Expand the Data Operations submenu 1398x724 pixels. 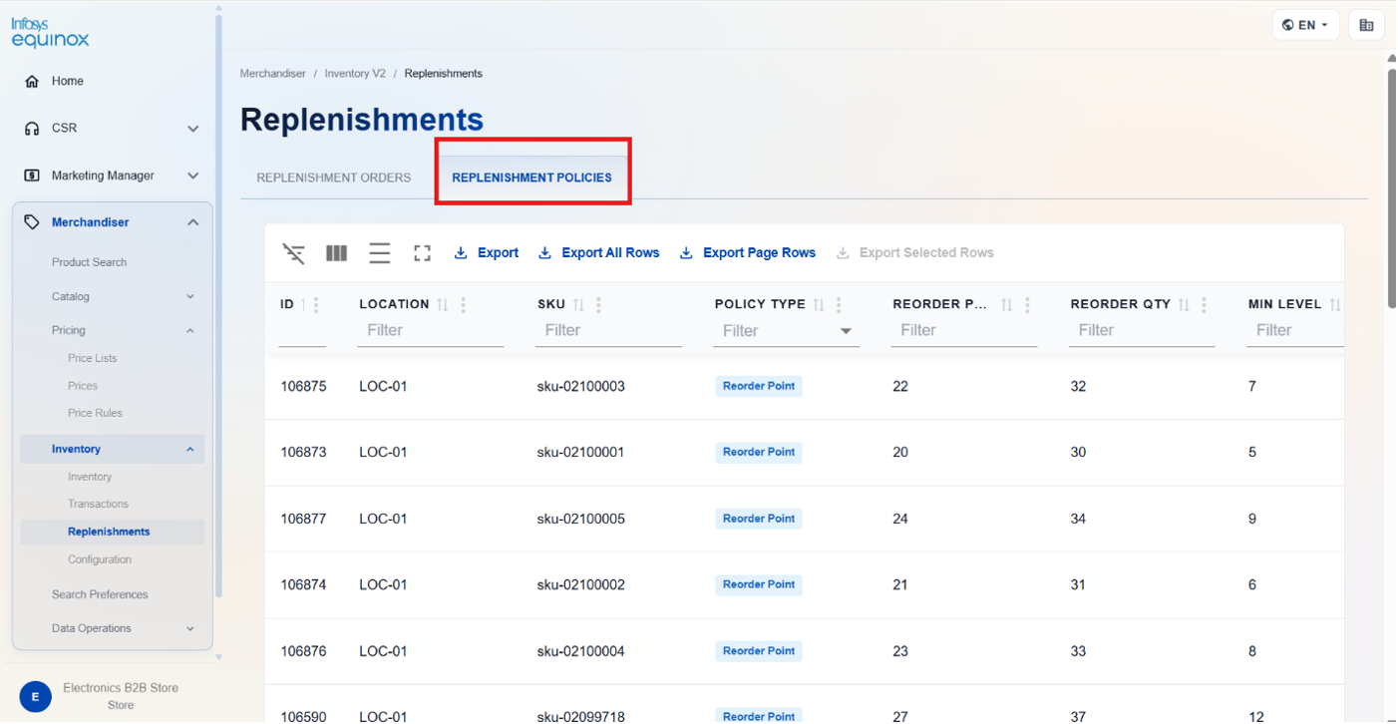[190, 628]
